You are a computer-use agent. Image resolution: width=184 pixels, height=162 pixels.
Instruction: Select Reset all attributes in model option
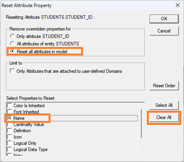13,51
